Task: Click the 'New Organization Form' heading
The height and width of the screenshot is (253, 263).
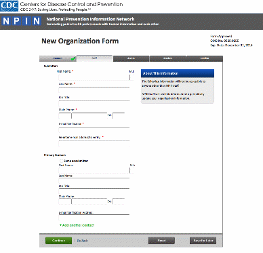Action: 80,41
